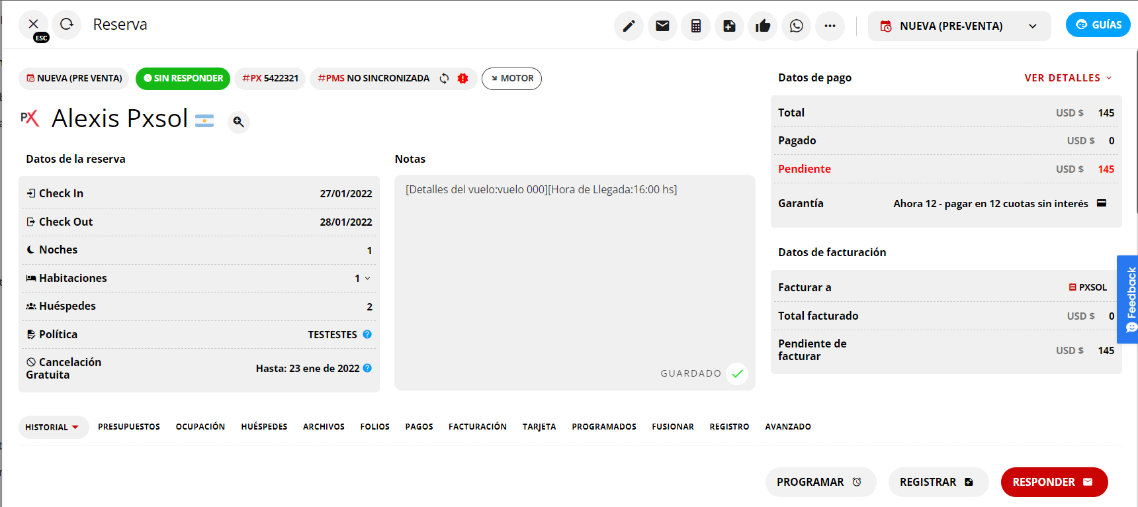1138x507 pixels.
Task: Open the calculator icon
Action: tap(696, 26)
